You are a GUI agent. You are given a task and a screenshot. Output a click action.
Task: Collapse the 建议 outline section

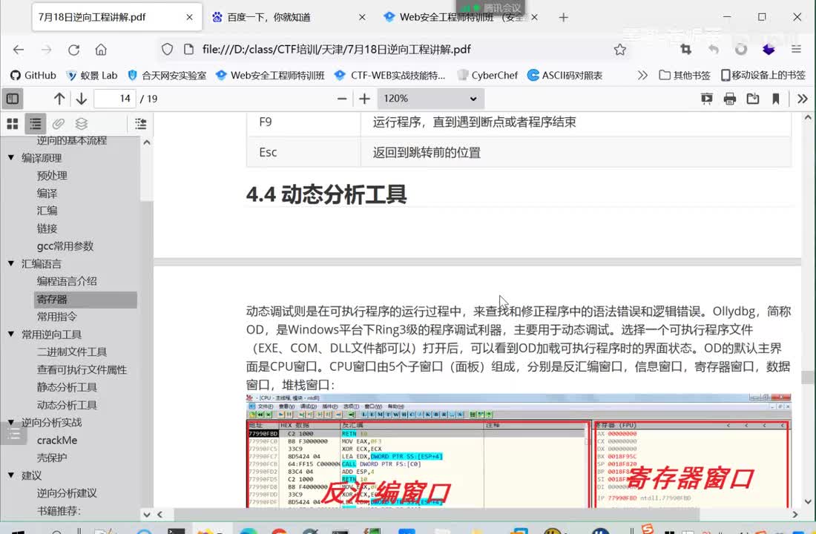pyautogui.click(x=11, y=475)
